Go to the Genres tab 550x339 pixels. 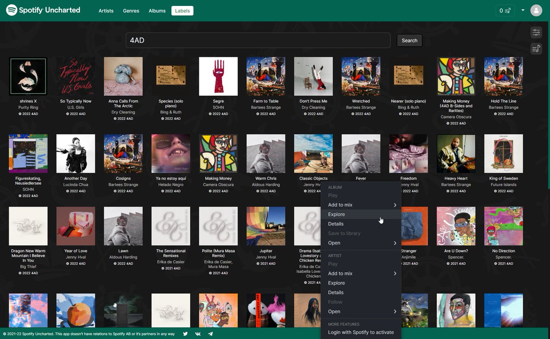[x=131, y=11]
